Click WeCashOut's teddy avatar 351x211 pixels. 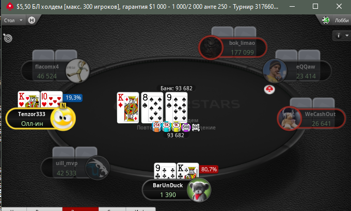click(290, 118)
